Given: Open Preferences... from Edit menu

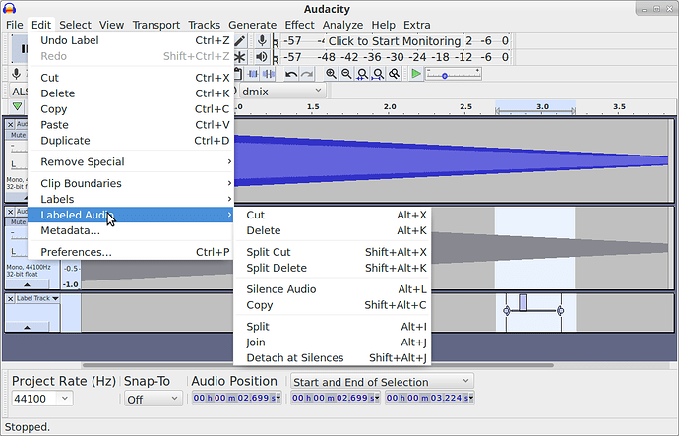Looking at the screenshot, I should click(x=131, y=252).
